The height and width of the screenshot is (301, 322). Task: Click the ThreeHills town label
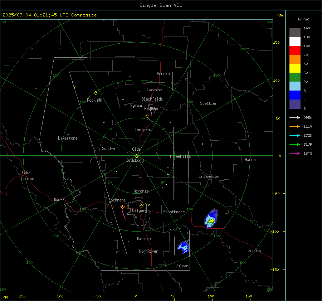point(180,156)
